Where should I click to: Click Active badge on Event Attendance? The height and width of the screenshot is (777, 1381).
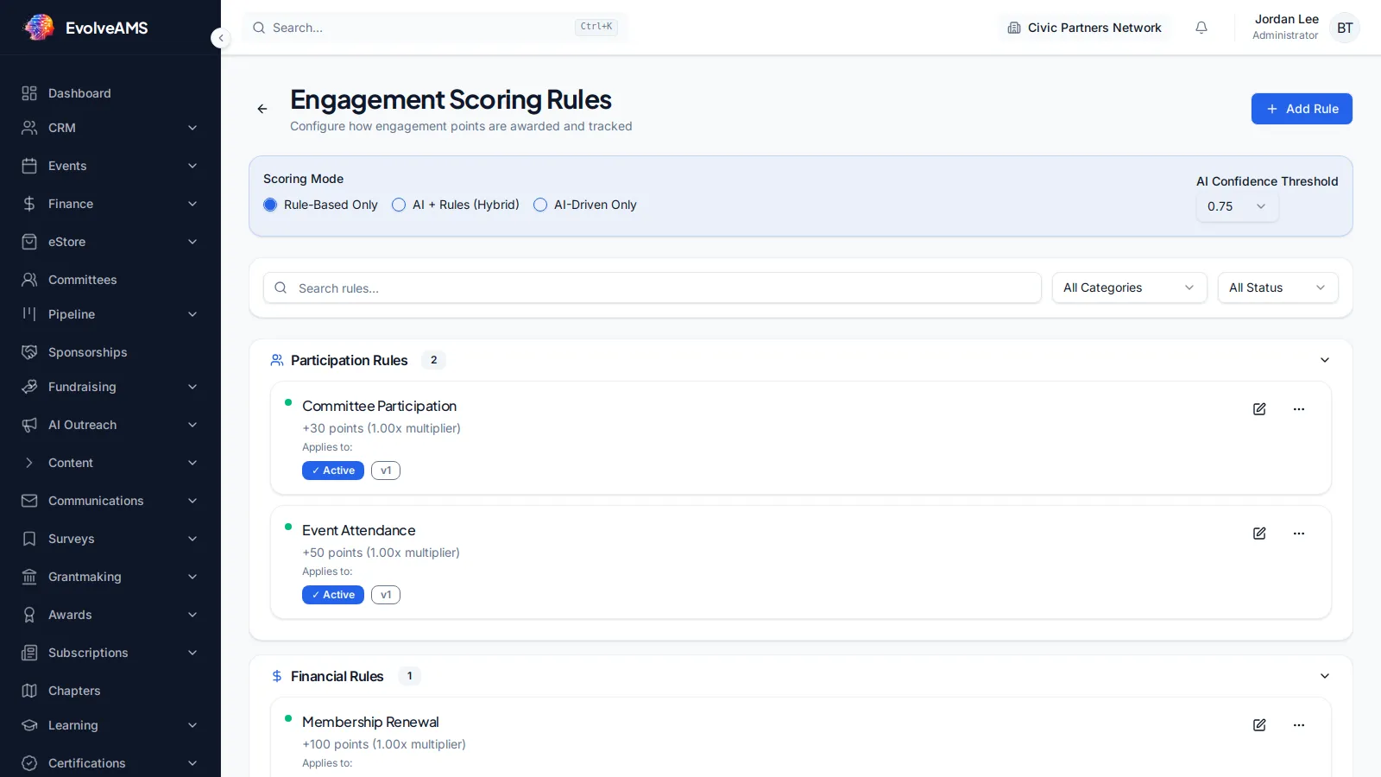point(333,595)
